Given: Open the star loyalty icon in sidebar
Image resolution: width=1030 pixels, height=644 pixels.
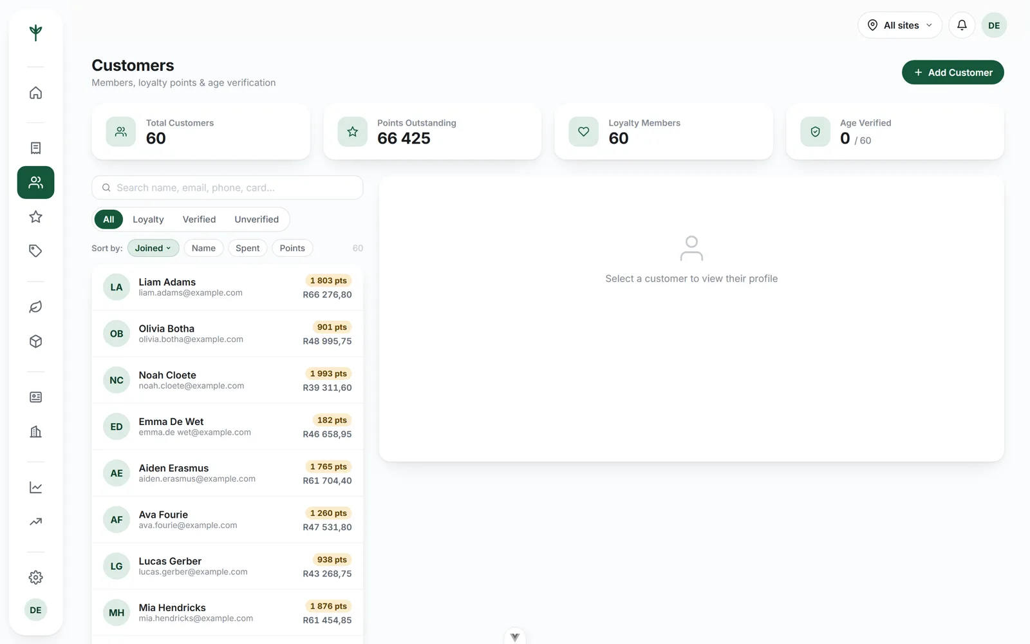Looking at the screenshot, I should [x=35, y=217].
